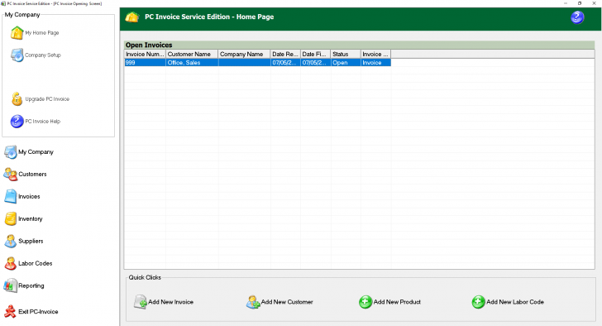Viewport: 602px width, 326px height.
Task: Restore down the PC Invoice window
Action: (x=580, y=3)
